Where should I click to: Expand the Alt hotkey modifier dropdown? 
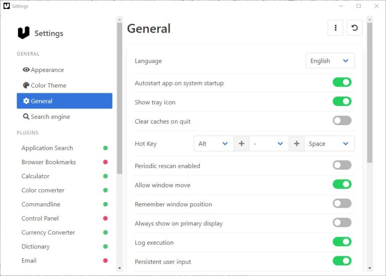click(214, 144)
